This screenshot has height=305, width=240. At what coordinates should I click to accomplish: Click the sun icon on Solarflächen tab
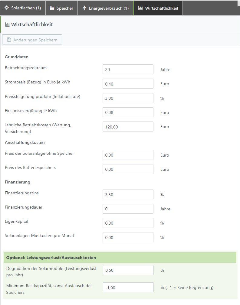tap(7, 8)
